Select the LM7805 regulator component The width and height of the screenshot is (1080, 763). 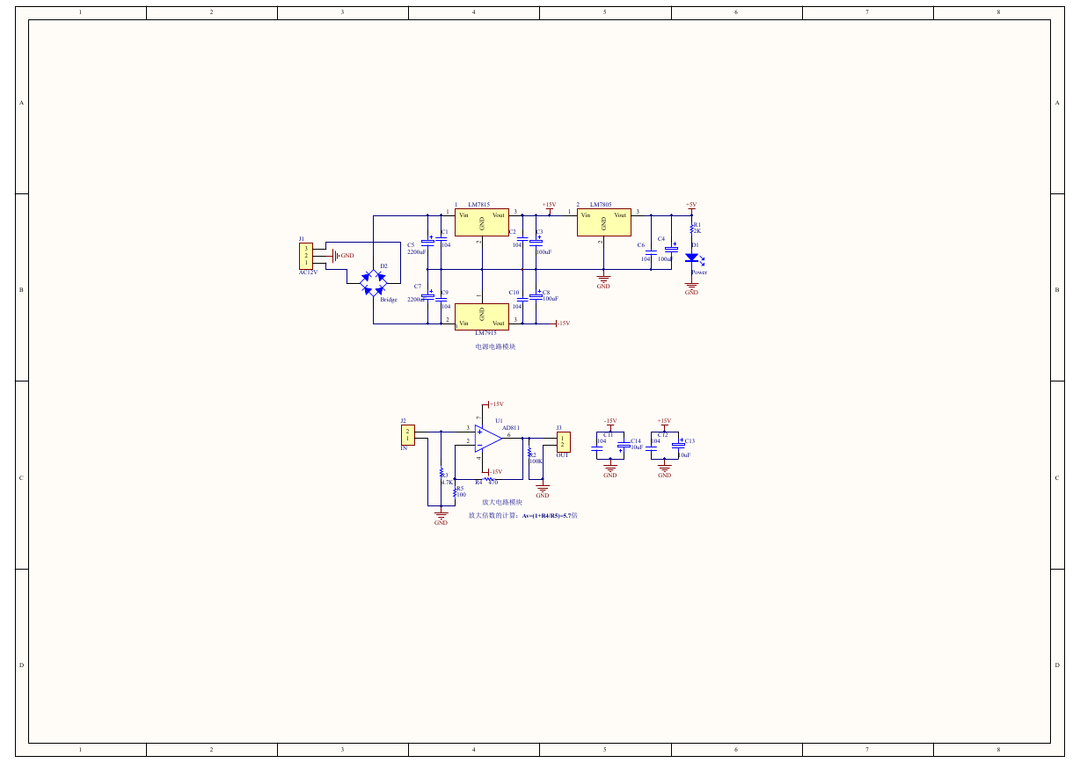[x=603, y=222]
